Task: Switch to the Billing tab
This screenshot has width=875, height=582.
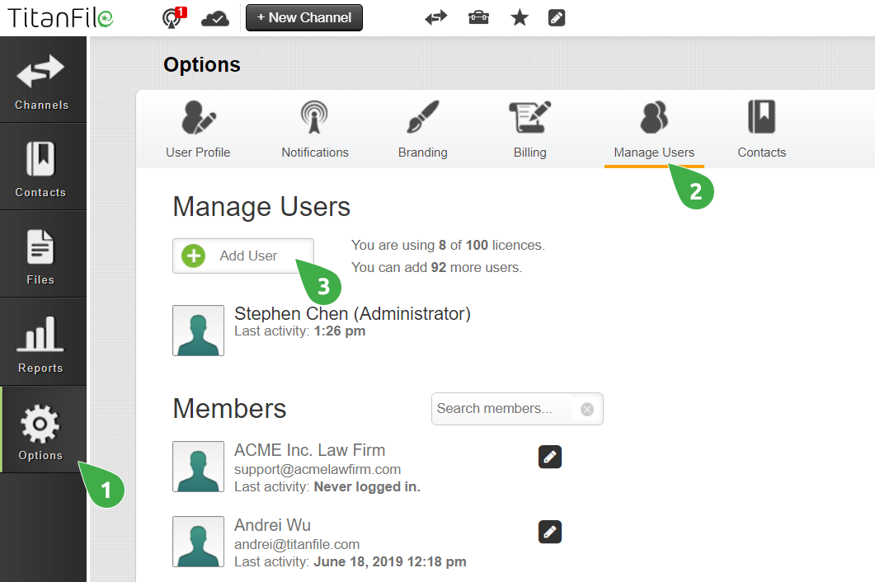Action: tap(529, 128)
